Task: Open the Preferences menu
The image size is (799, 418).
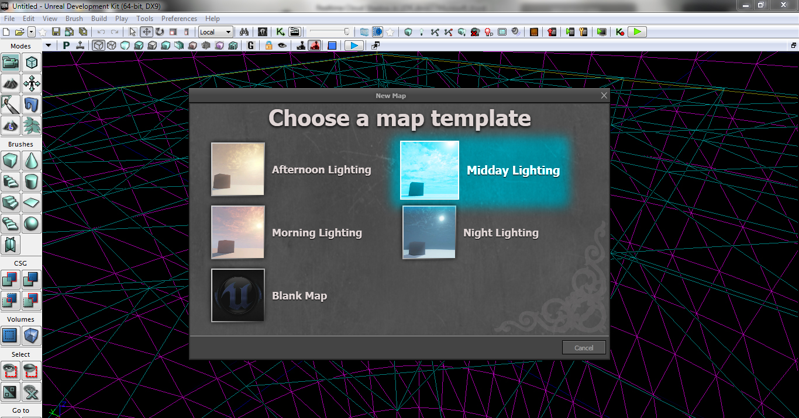Action: (179, 19)
